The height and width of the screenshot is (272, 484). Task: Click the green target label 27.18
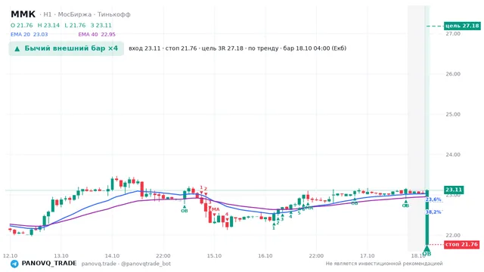[x=462, y=26]
